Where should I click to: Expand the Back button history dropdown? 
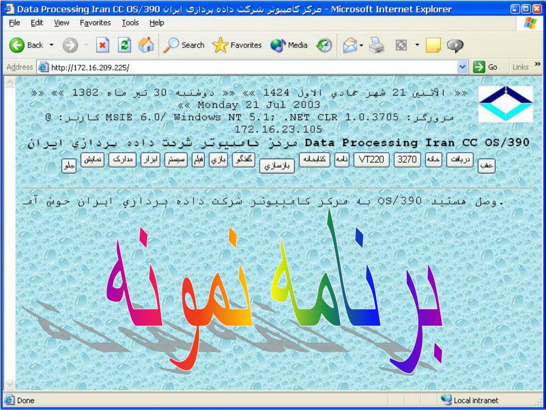coord(52,45)
